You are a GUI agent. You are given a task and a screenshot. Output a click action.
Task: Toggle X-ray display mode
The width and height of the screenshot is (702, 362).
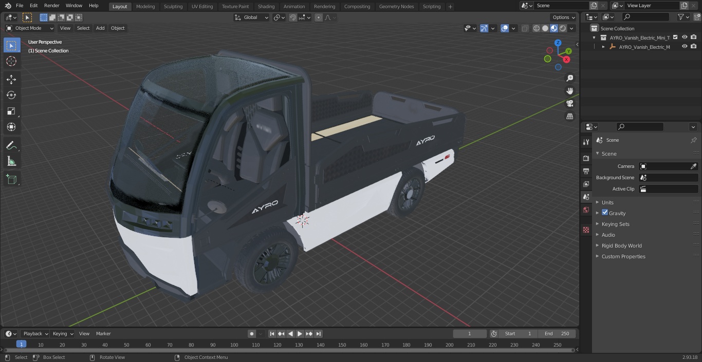tap(525, 28)
